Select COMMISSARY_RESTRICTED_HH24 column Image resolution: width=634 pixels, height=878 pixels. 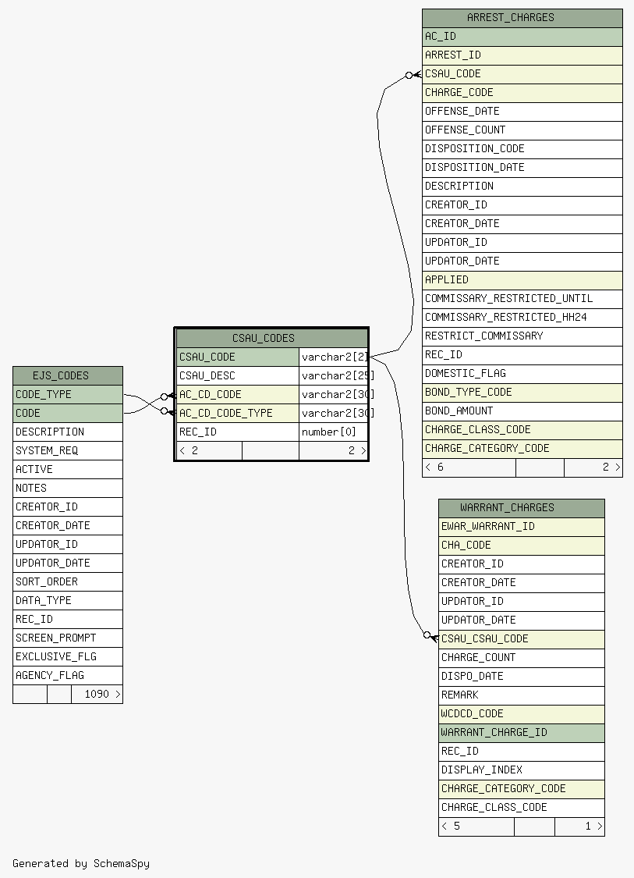(522, 318)
